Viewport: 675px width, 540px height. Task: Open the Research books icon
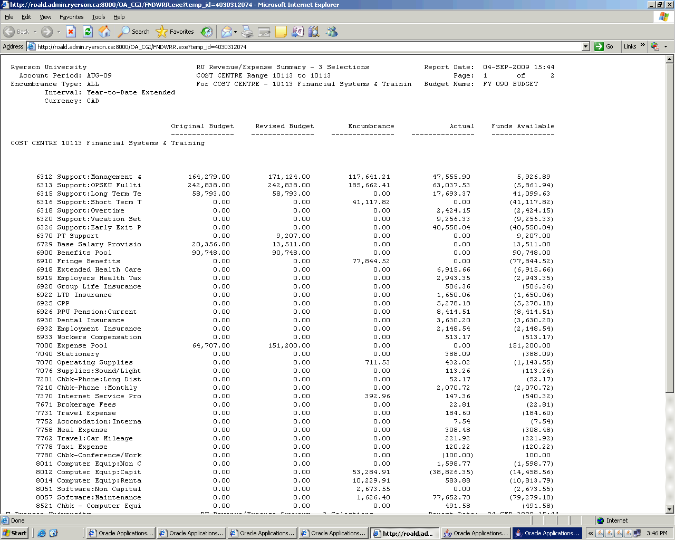pyautogui.click(x=314, y=32)
